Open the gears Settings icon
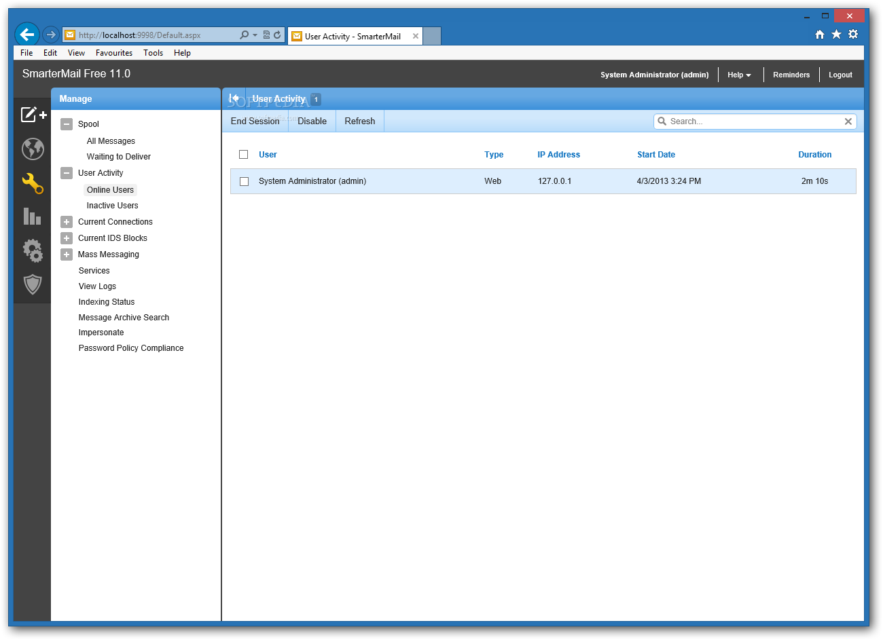This screenshot has height=640, width=883. click(33, 250)
